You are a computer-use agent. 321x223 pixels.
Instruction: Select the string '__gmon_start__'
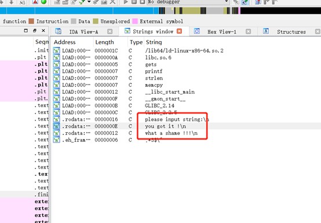(x=165, y=99)
